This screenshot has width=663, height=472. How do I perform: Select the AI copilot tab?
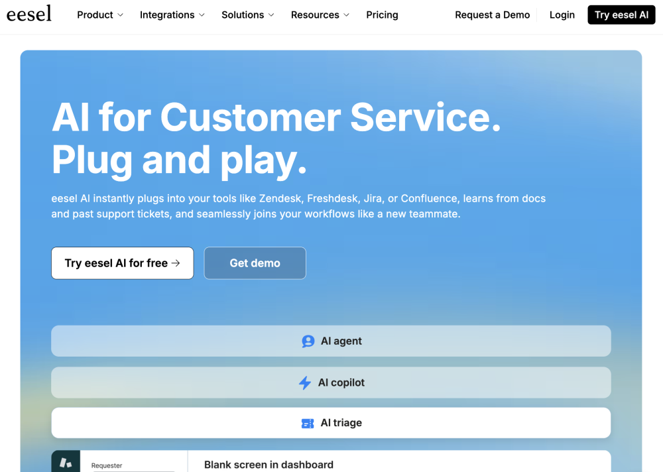click(331, 383)
